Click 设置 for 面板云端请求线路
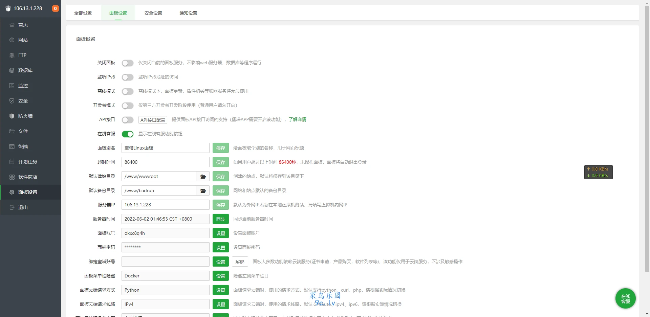The image size is (650, 317). click(x=221, y=304)
